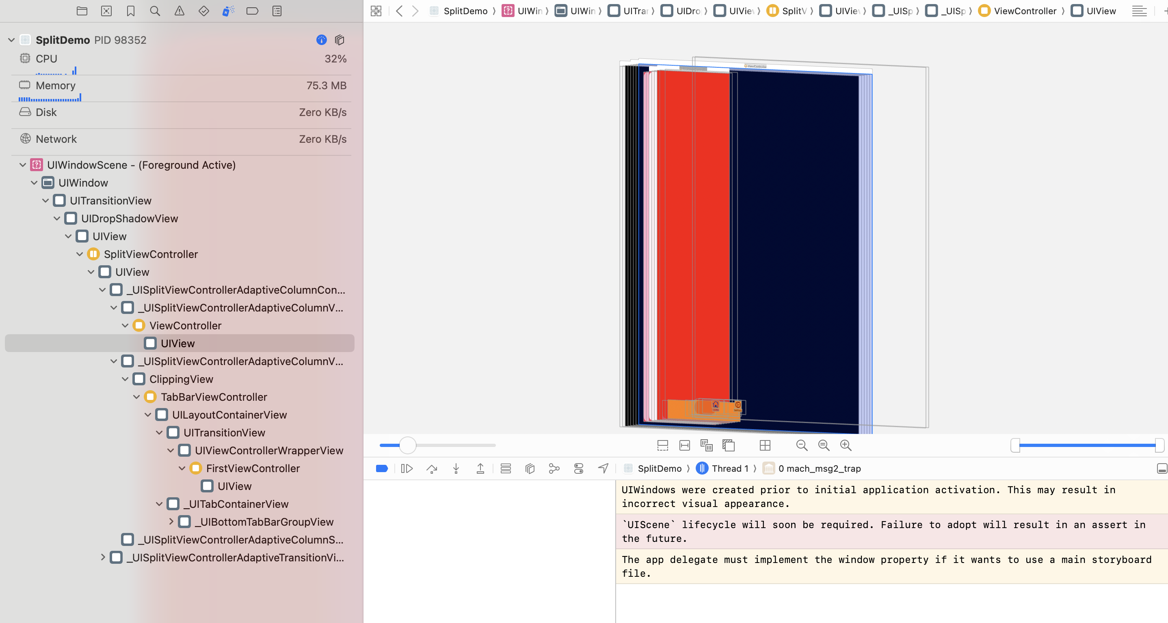This screenshot has height=623, width=1168.
Task: Open the Breakpoint navigator icon
Action: 253,11
